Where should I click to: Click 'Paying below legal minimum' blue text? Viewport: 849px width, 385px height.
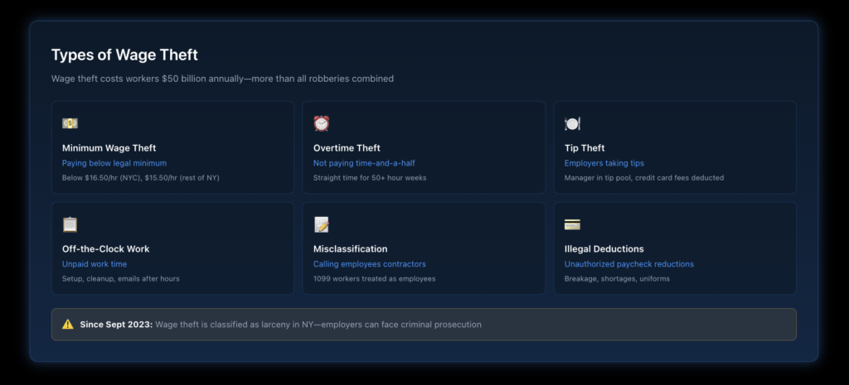pyautogui.click(x=114, y=163)
